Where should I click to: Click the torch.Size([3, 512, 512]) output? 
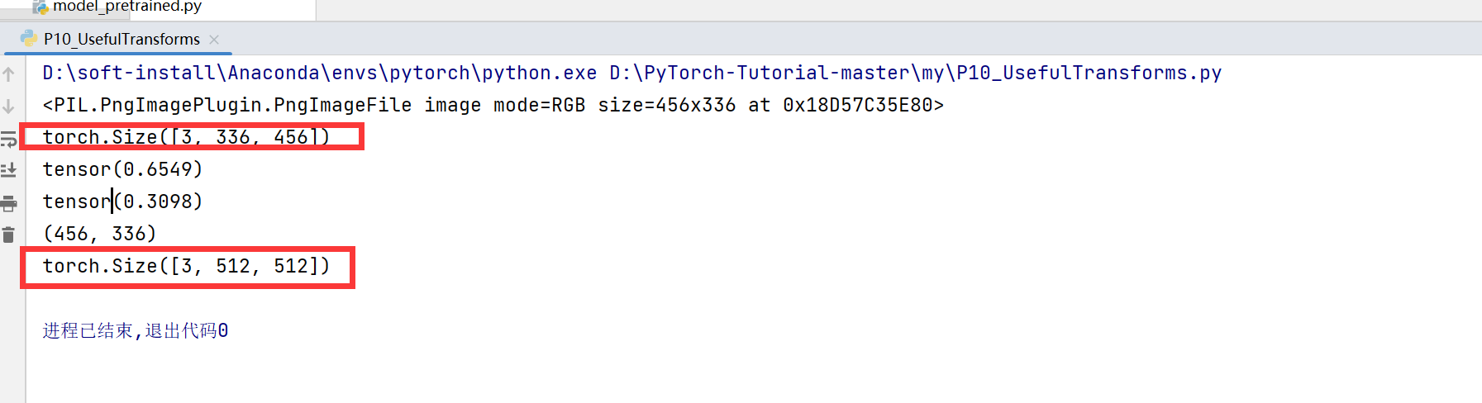[x=186, y=266]
